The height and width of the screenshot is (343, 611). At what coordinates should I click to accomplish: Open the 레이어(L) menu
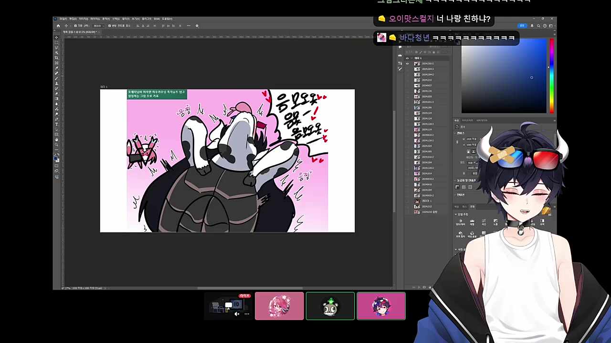coord(95,19)
